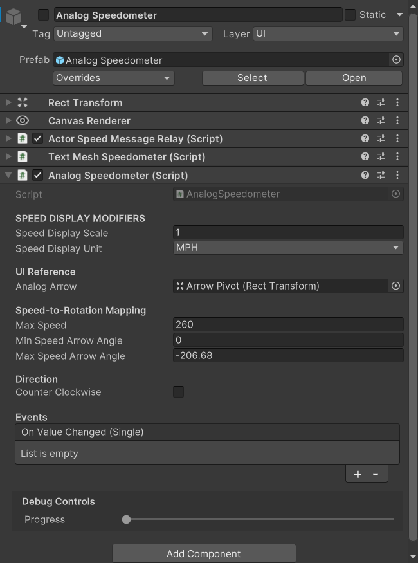
Task: Enable the Counter Clockwise checkbox
Action: click(178, 392)
